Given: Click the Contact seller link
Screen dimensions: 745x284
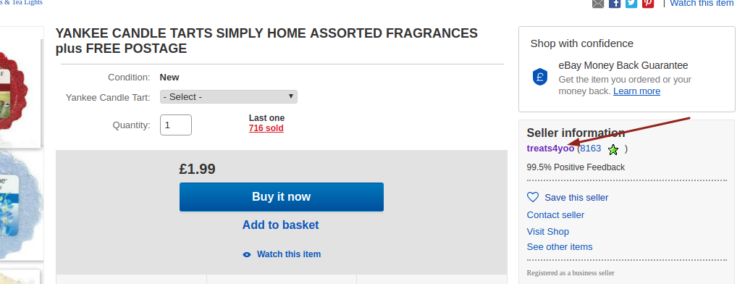Looking at the screenshot, I should coord(555,215).
